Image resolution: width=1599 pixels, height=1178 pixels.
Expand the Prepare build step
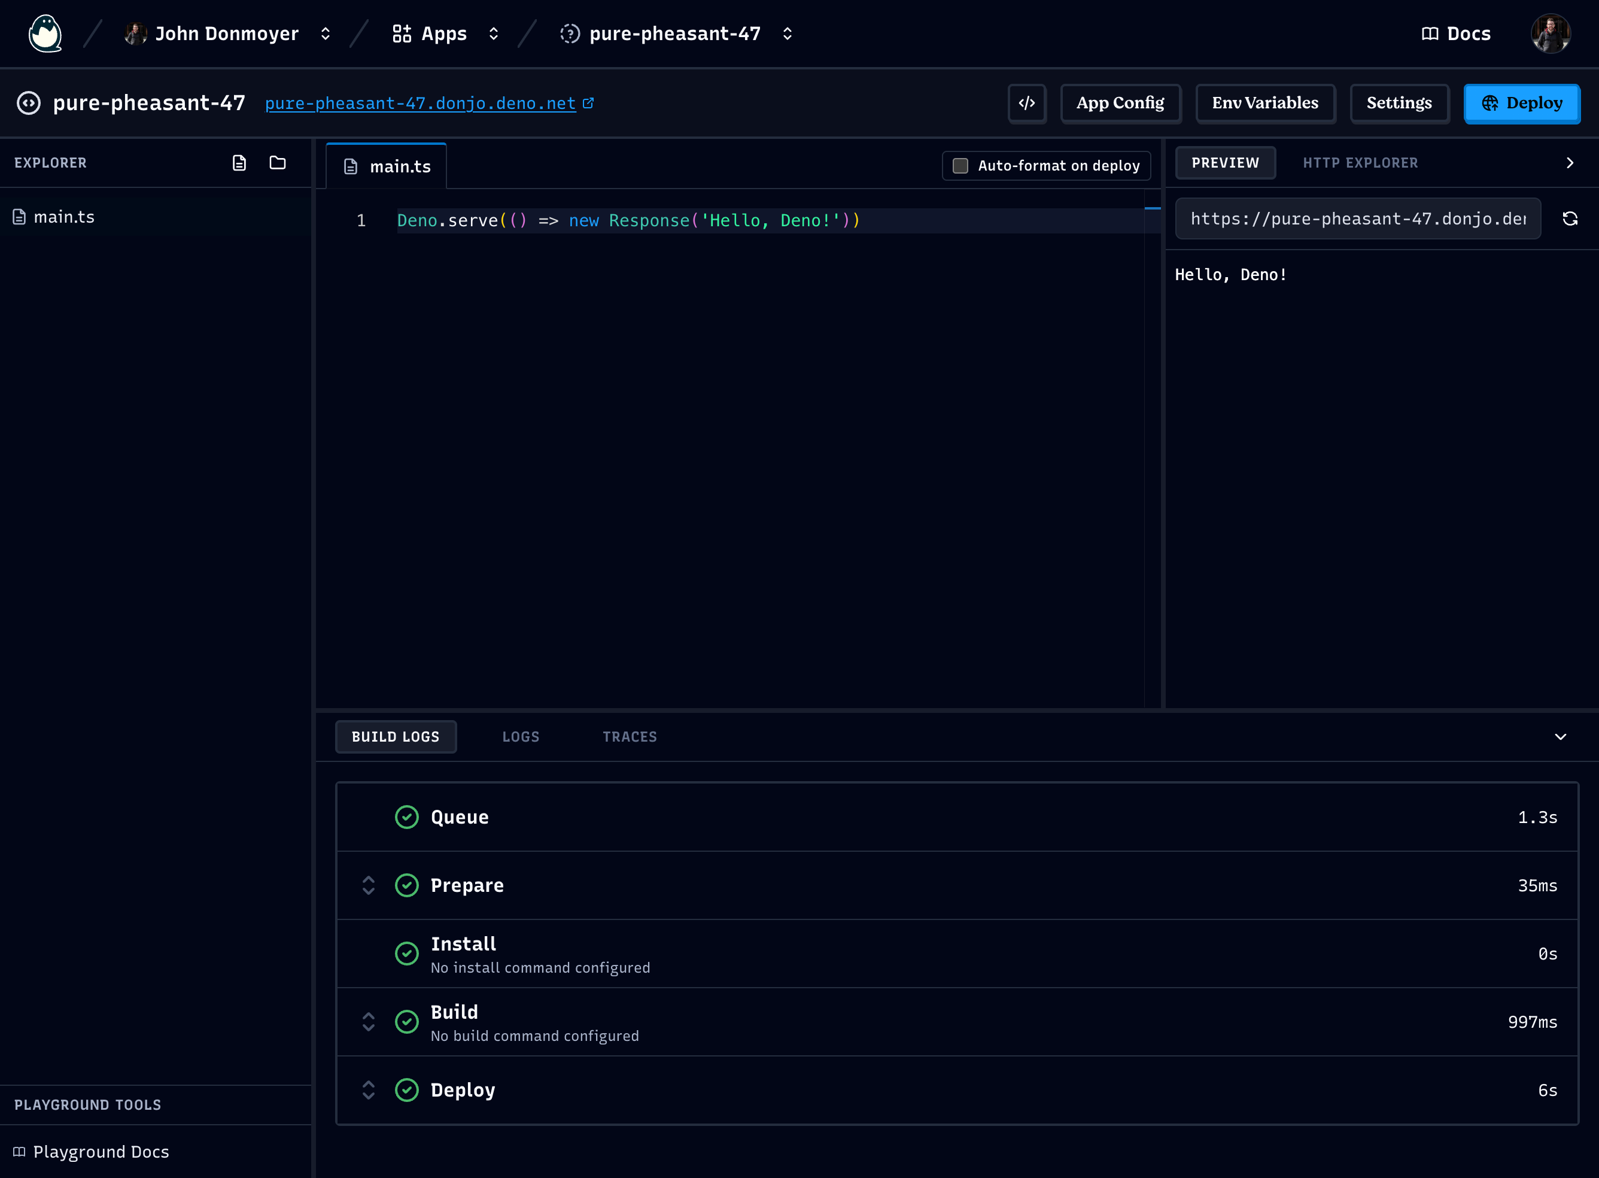(369, 885)
